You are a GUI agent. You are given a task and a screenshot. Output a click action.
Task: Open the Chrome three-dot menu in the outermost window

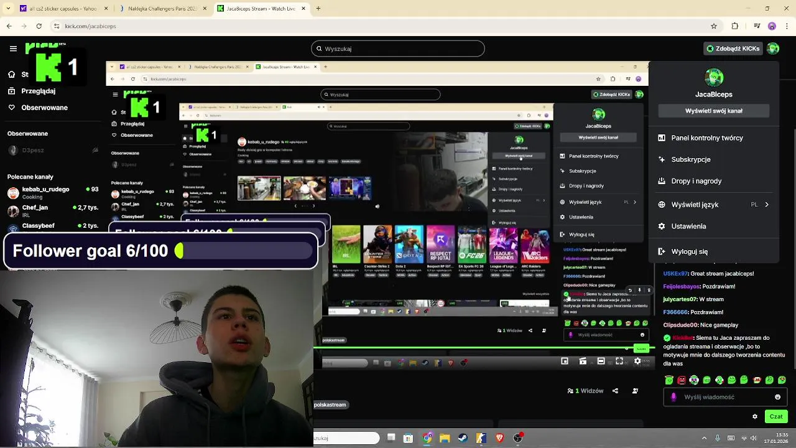(x=787, y=26)
